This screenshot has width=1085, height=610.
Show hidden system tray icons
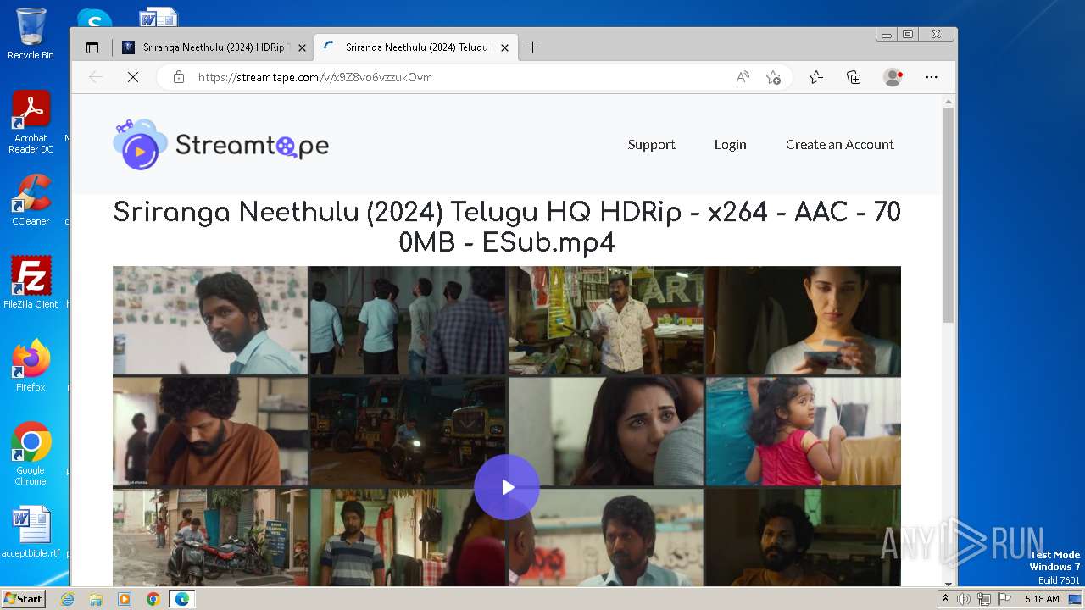click(x=945, y=599)
